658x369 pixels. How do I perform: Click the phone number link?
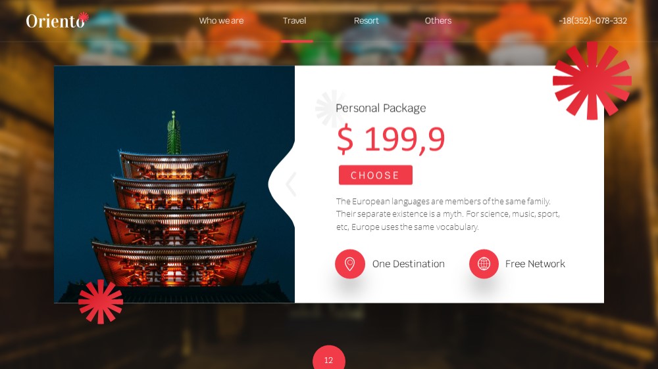point(593,20)
